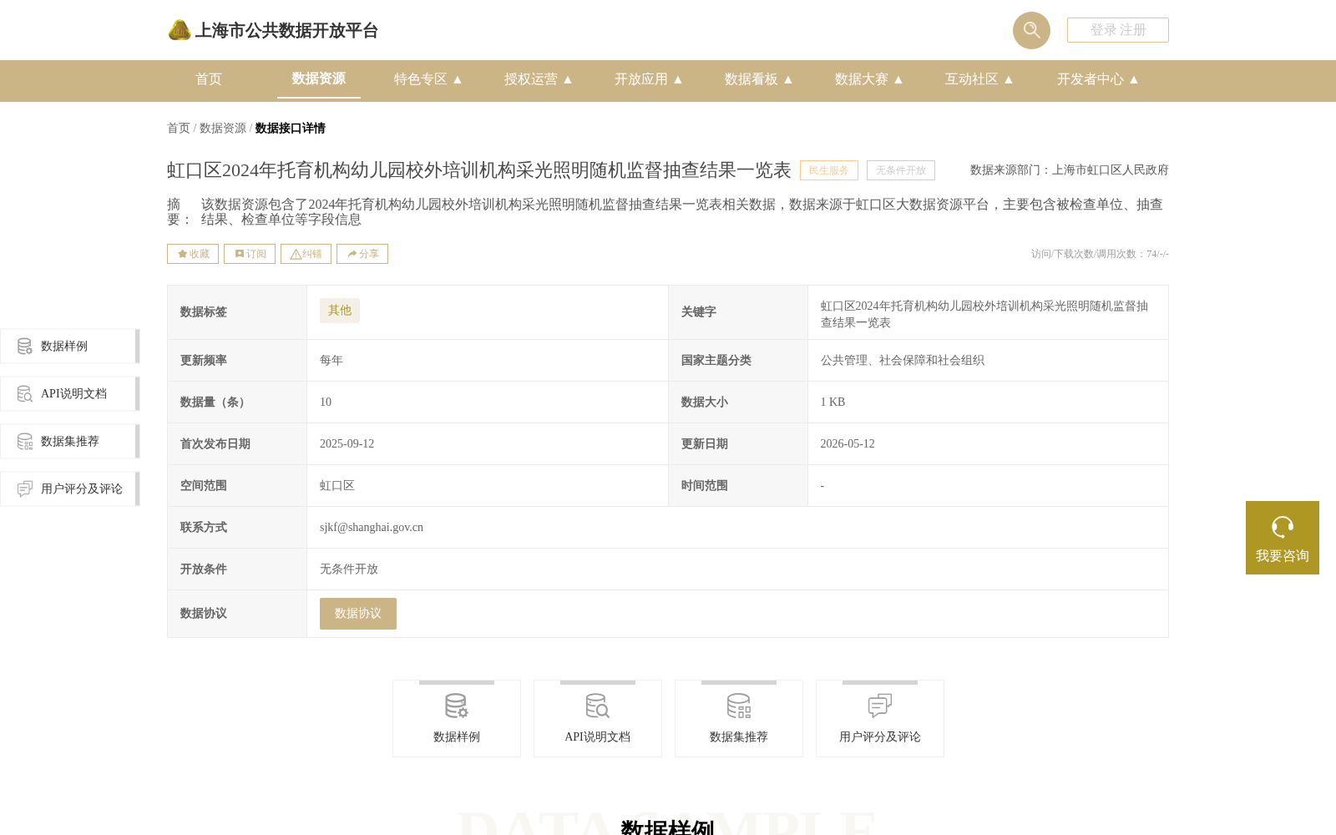Click the 纠错 error report button
Viewport: 1336px width, 835px height.
[x=306, y=254]
